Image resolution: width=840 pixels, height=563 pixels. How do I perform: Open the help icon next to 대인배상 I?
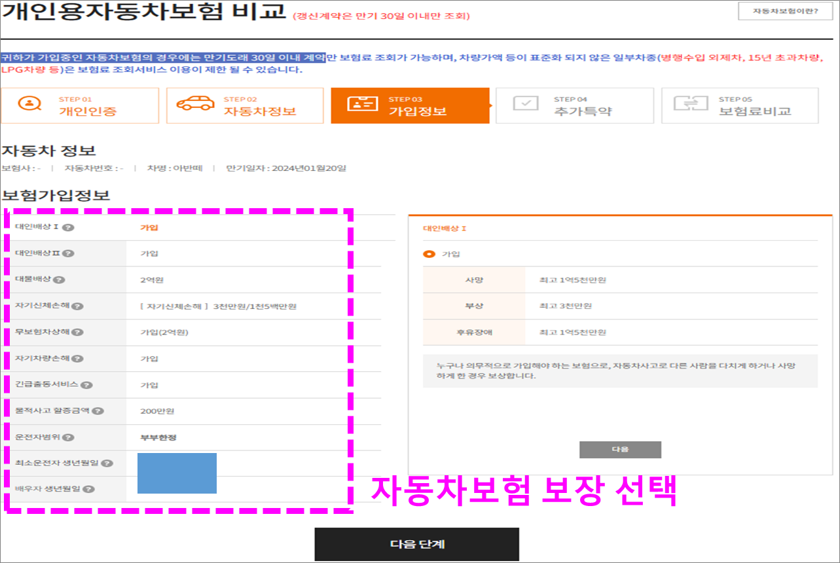67,227
